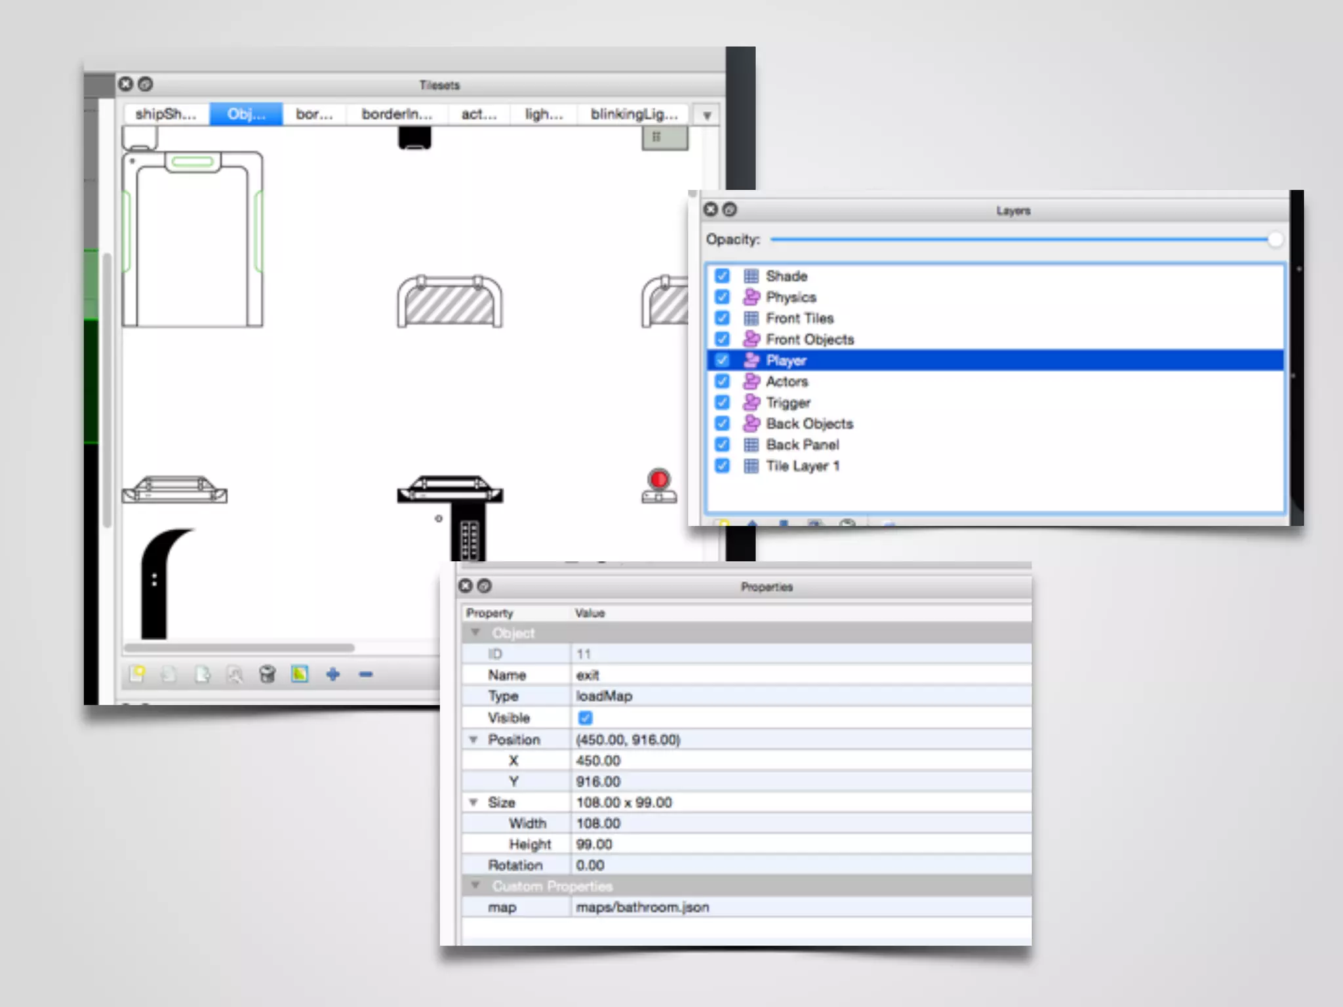Uncheck the Physics layer visibility checkbox
This screenshot has height=1007, width=1343.
[x=722, y=297]
